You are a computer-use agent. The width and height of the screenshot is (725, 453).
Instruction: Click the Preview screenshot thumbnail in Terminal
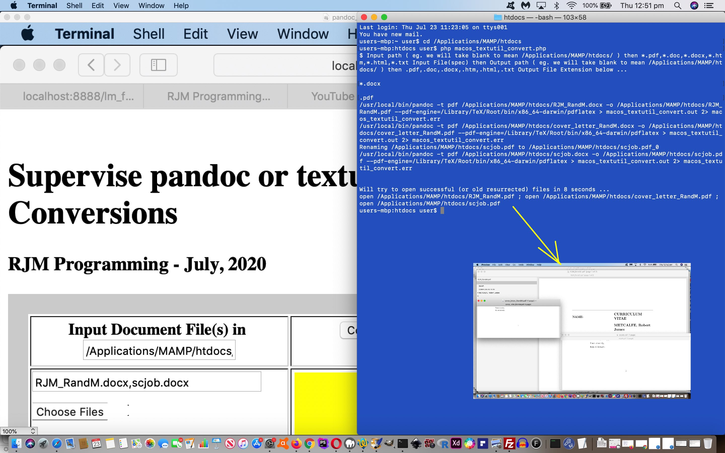[582, 331]
